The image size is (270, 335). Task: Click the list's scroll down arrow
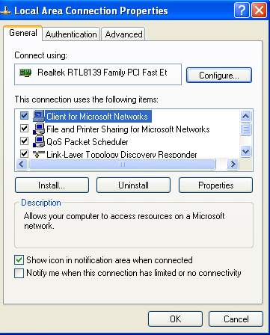[x=245, y=151]
